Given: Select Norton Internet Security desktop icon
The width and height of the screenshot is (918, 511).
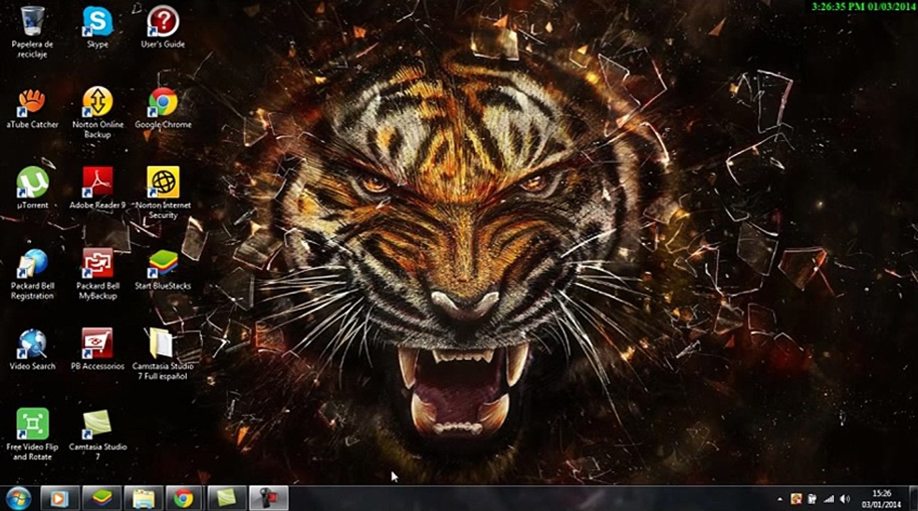Looking at the screenshot, I should 163,192.
